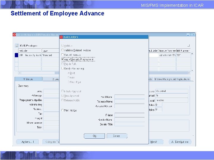The height and width of the screenshot is (160, 214).
Task: Click the Cancel button in Invoice Actions
Action: pyautogui.click(x=117, y=136)
